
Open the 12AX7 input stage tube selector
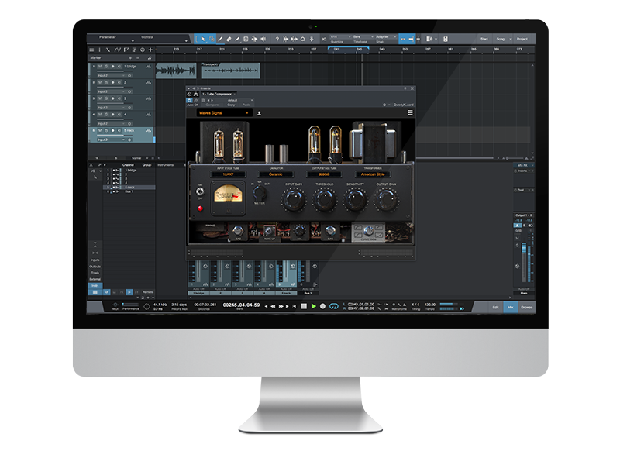pos(228,174)
